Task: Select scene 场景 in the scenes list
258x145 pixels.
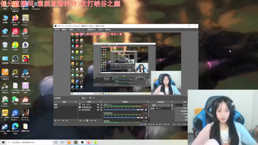Action: click(65, 104)
